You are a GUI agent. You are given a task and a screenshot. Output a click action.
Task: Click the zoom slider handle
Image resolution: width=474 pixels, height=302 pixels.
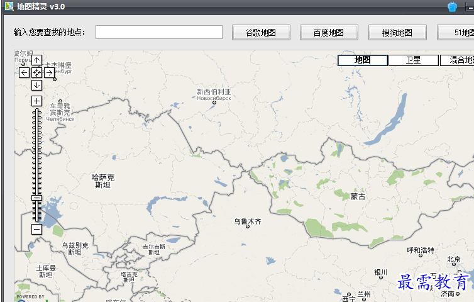tap(36, 198)
